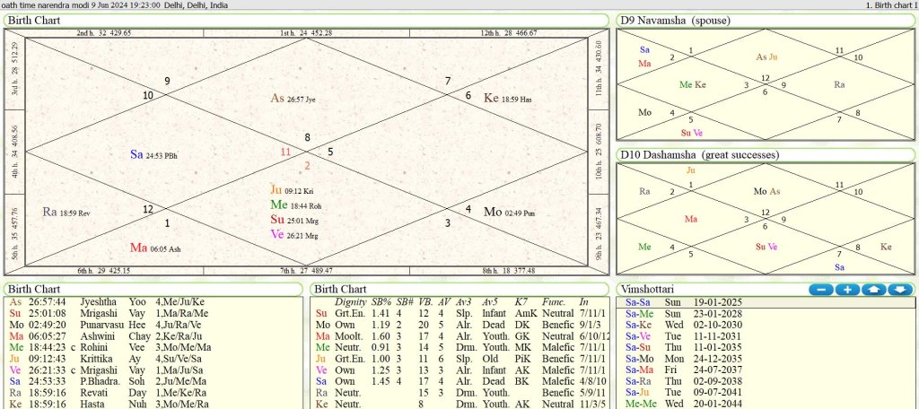
Task: Click the Dignity column header
Action: coord(350,302)
